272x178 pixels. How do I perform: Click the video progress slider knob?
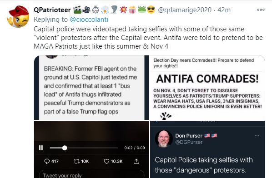coord(65,148)
